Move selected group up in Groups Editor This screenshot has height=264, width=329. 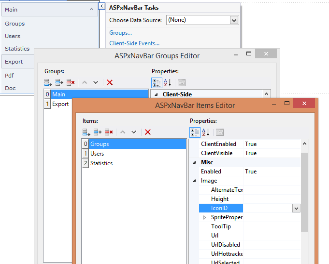pyautogui.click(x=85, y=83)
